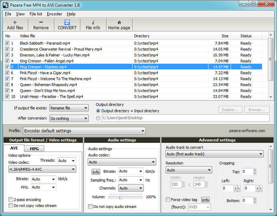Viewport: 277px width, 216px height.
Task: Open the If output file exists dropdown
Action: (x=69, y=108)
